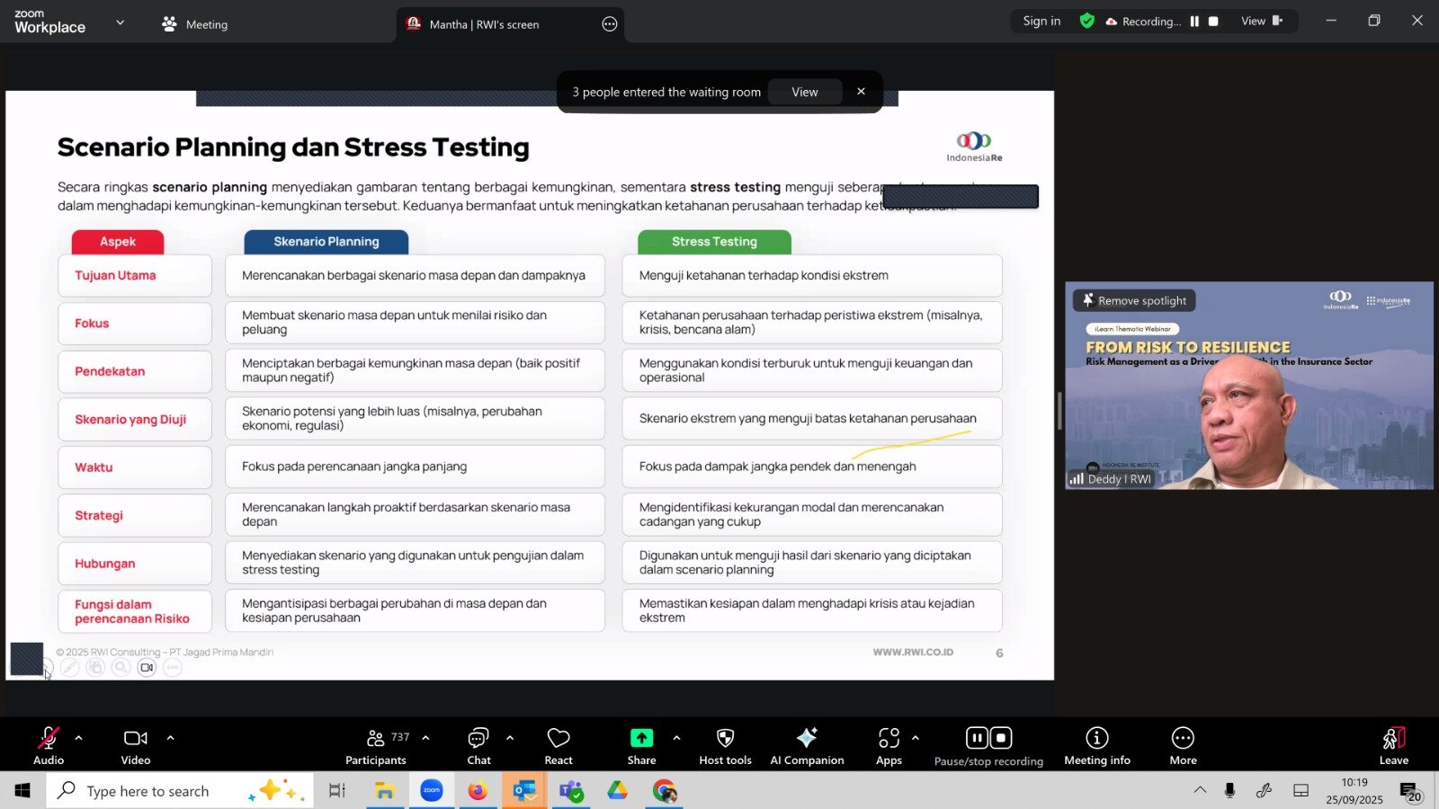Select the Mantha | RWI's screen tab

pyautogui.click(x=484, y=24)
